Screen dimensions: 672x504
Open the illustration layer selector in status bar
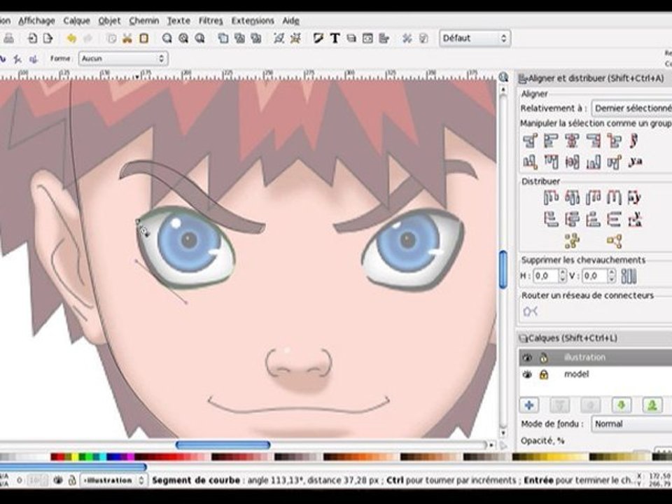coord(114,480)
